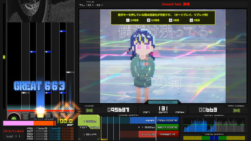The width and height of the screenshot is (251, 141).
Task: Click the max combo value 00663
Action: 208,110
